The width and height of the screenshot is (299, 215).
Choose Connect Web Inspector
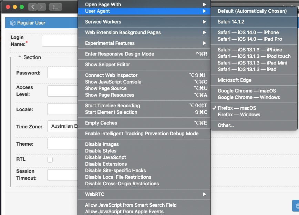tap(144, 75)
